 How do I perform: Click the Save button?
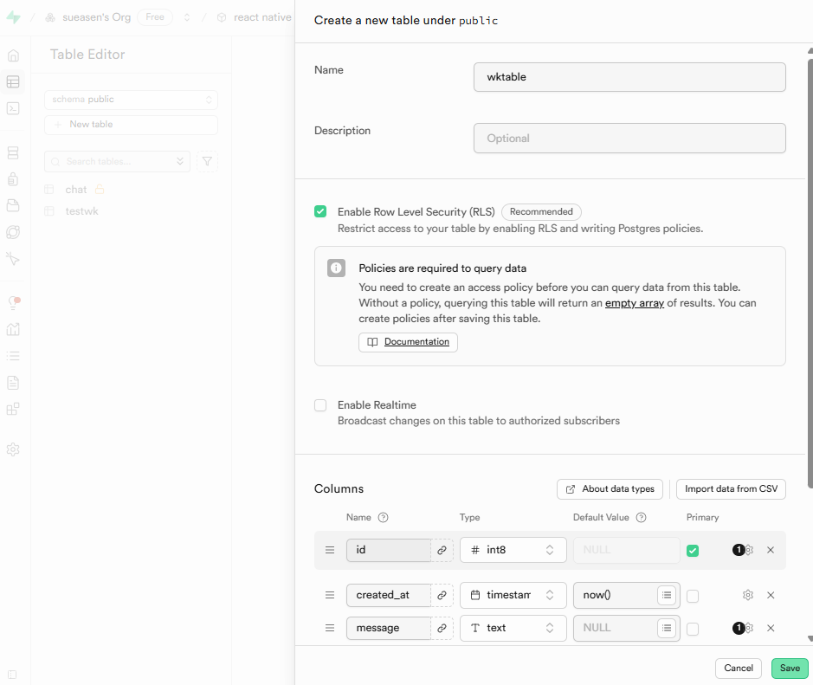[790, 668]
